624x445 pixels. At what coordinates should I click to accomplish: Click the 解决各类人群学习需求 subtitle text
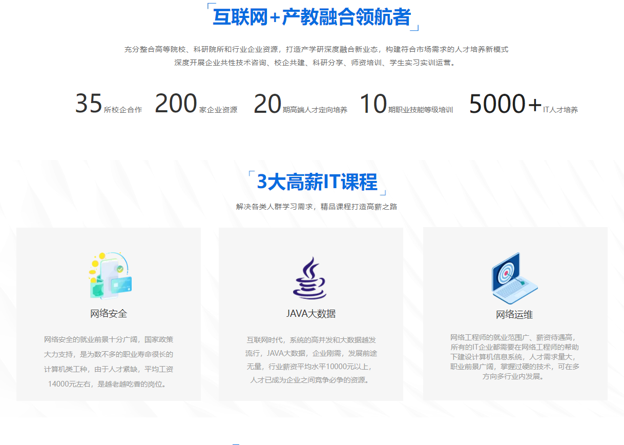click(x=317, y=207)
